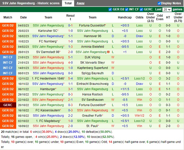The height and width of the screenshot is (150, 184).
Task: Open SV Sandhausen team link
Action: coord(92,100)
